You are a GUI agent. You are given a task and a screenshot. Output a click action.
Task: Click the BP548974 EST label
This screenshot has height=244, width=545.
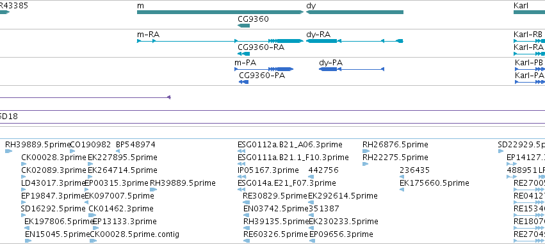click(136, 145)
